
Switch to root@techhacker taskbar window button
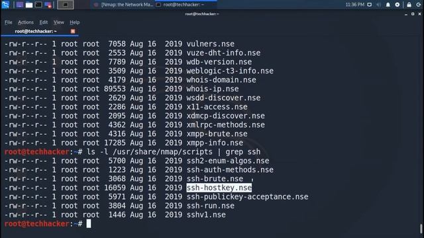coord(186,5)
